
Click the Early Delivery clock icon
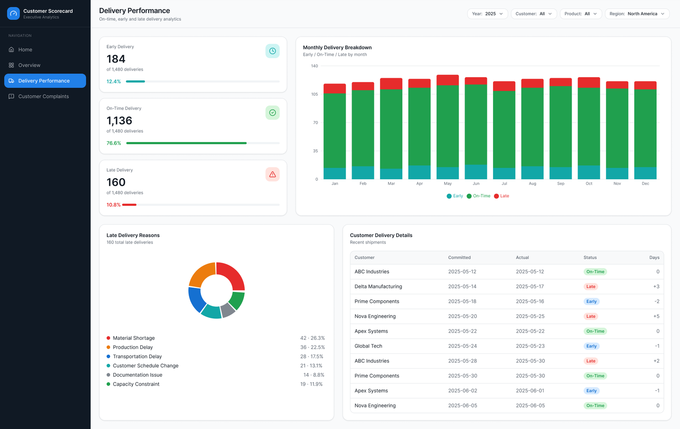pos(272,51)
